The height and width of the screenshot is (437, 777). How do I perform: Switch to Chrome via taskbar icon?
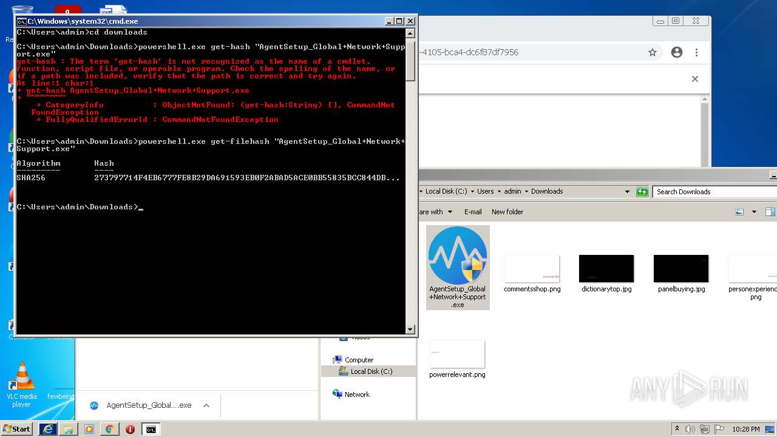point(110,429)
